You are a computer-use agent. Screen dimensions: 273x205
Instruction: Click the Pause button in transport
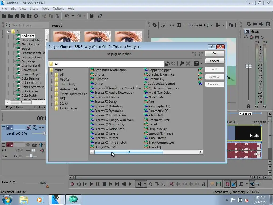[x=98, y=184]
